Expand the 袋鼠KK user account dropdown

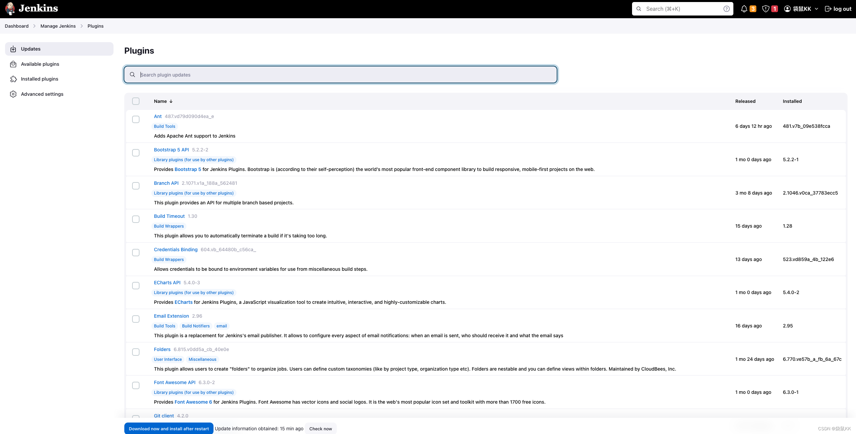801,8
